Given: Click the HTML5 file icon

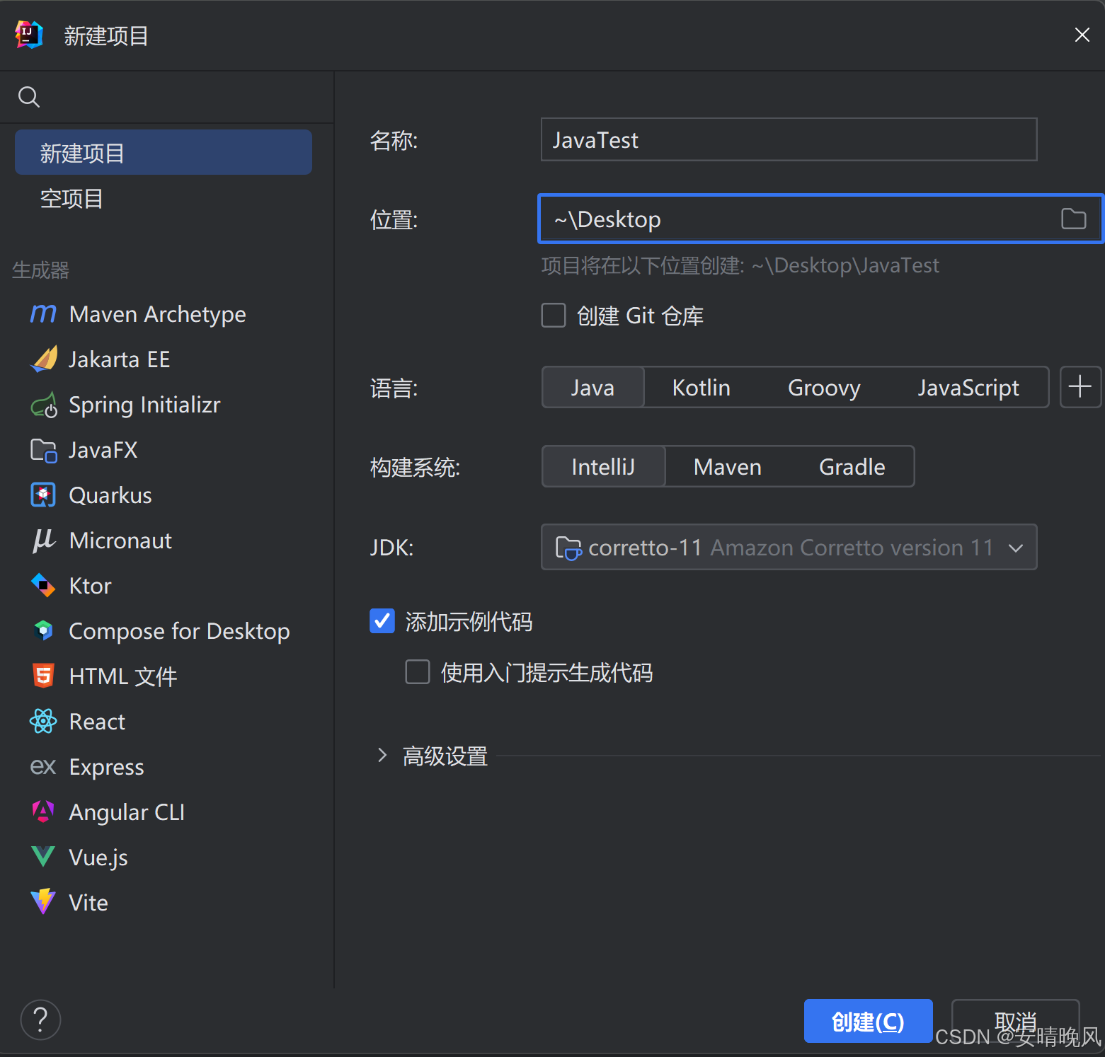Looking at the screenshot, I should click(x=43, y=676).
